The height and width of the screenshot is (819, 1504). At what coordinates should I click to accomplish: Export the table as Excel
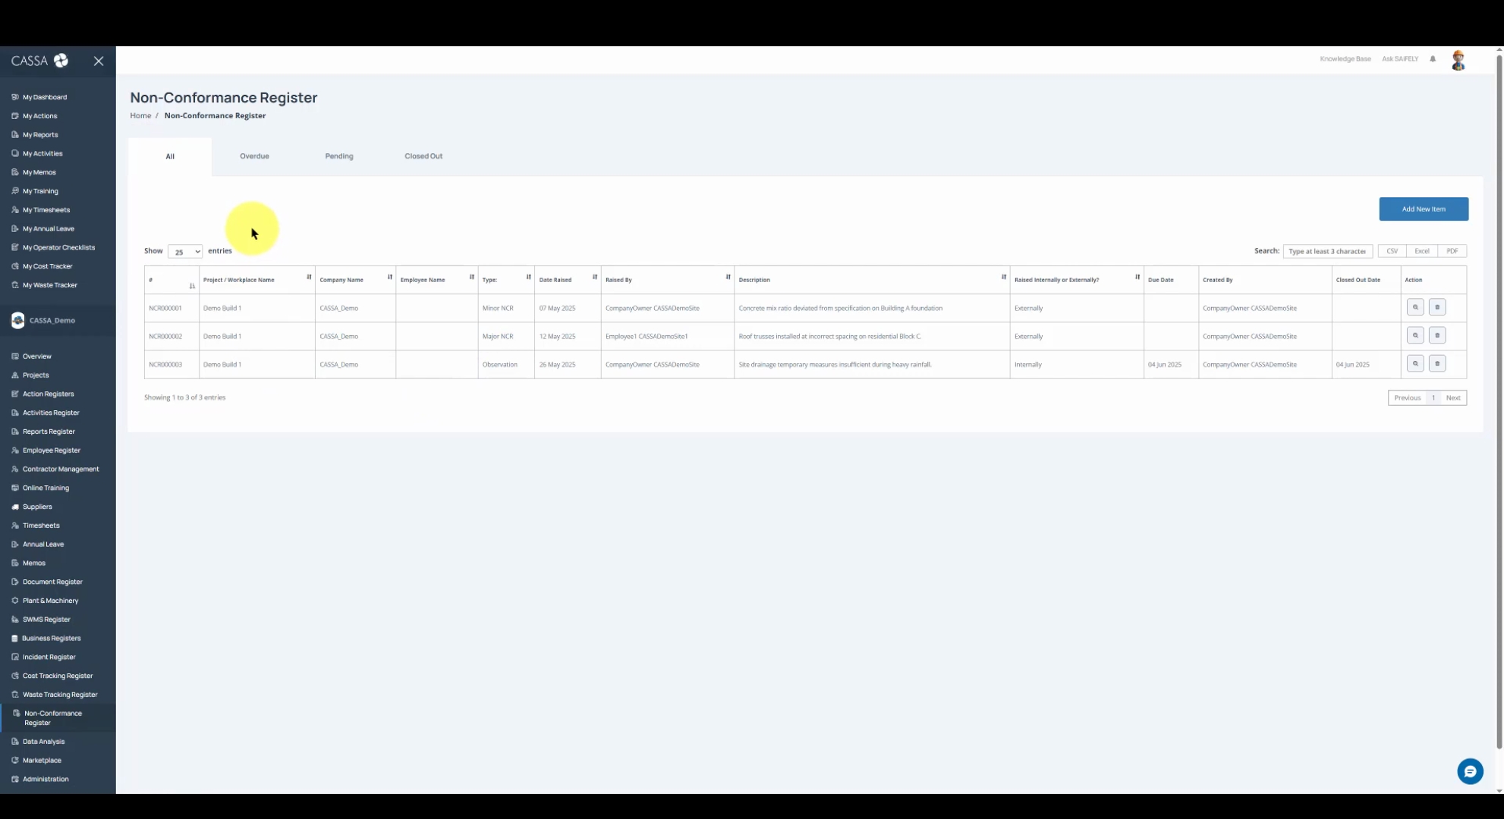pyautogui.click(x=1421, y=251)
